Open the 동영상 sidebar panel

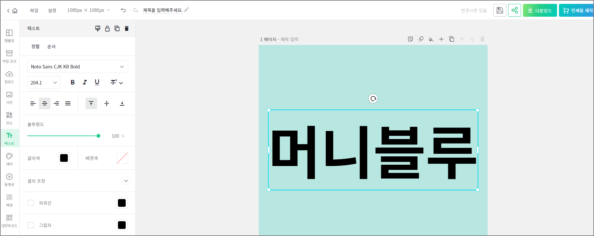(9, 179)
